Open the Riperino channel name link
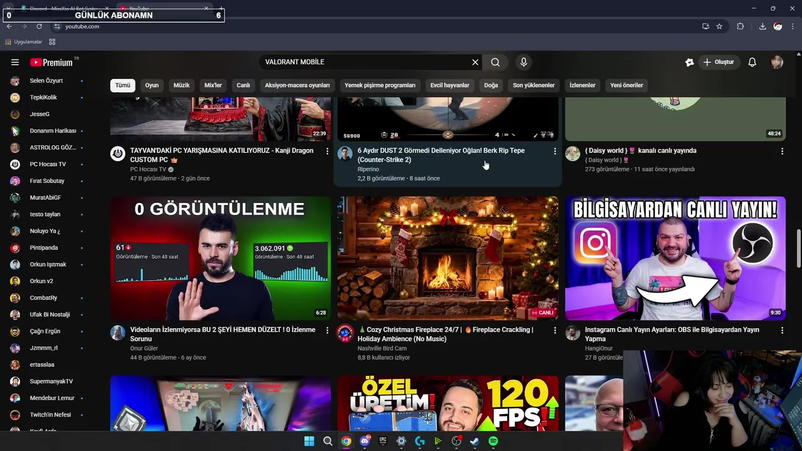Image resolution: width=802 pixels, height=451 pixels. (x=368, y=169)
